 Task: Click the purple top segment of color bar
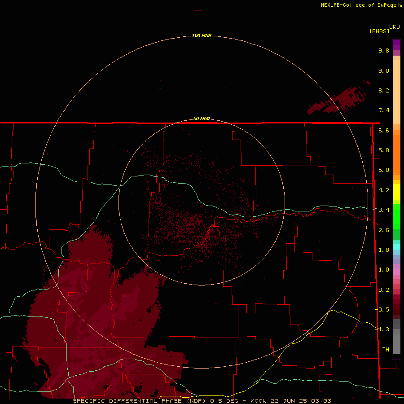point(396,45)
